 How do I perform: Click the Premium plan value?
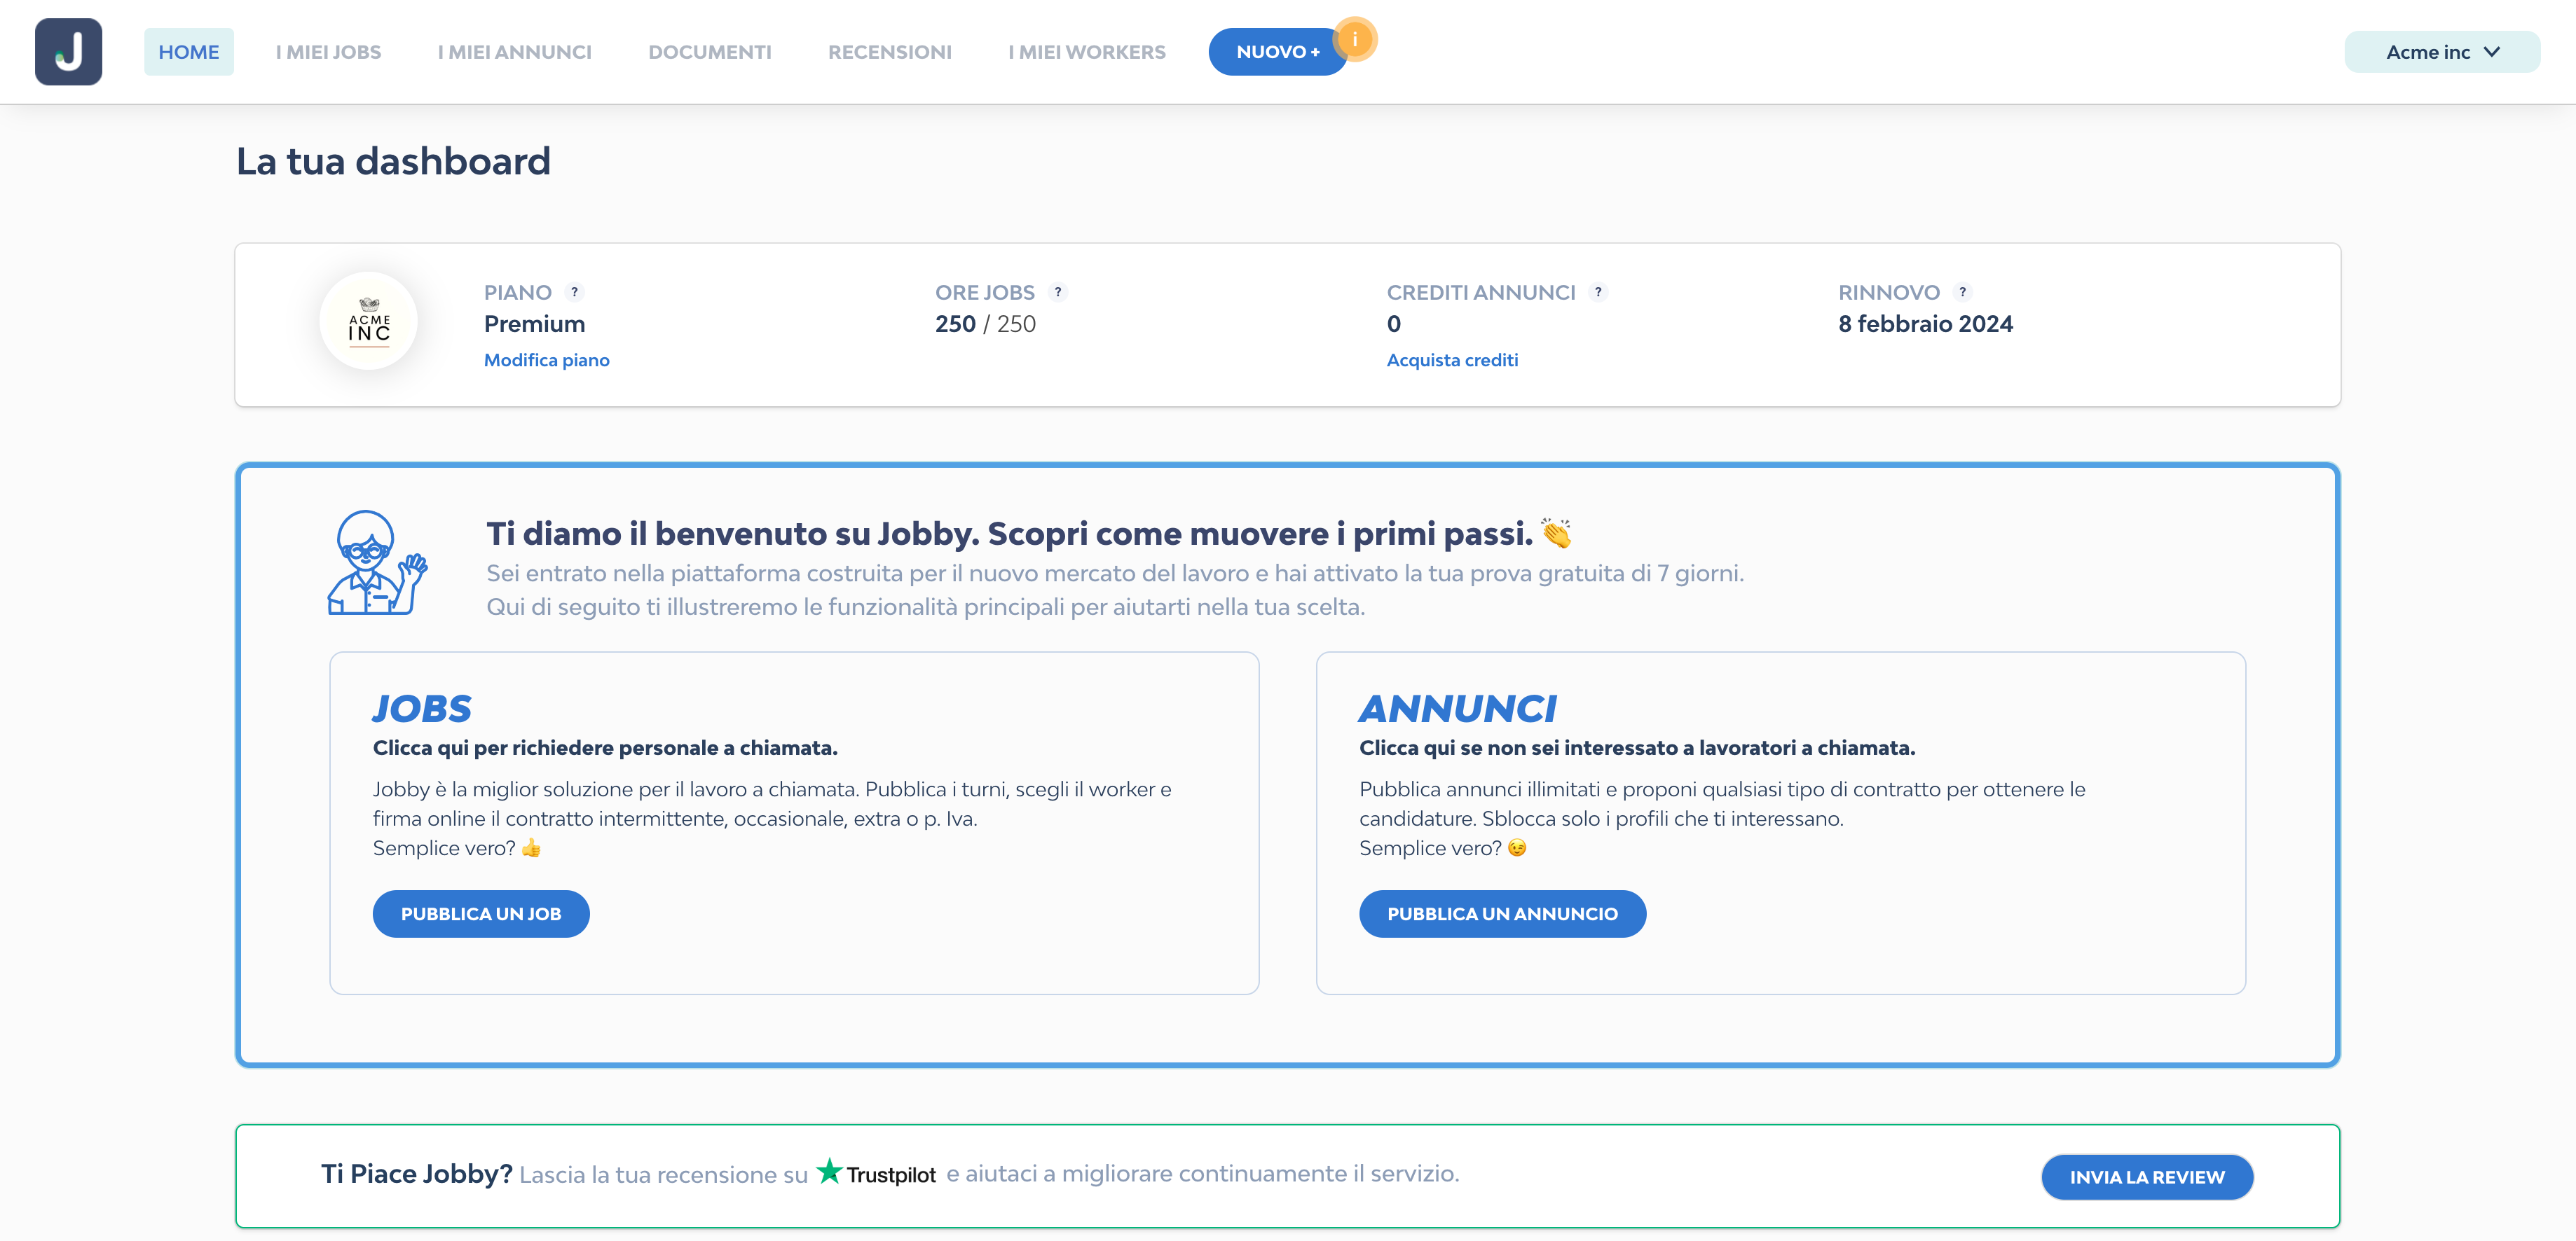point(534,324)
